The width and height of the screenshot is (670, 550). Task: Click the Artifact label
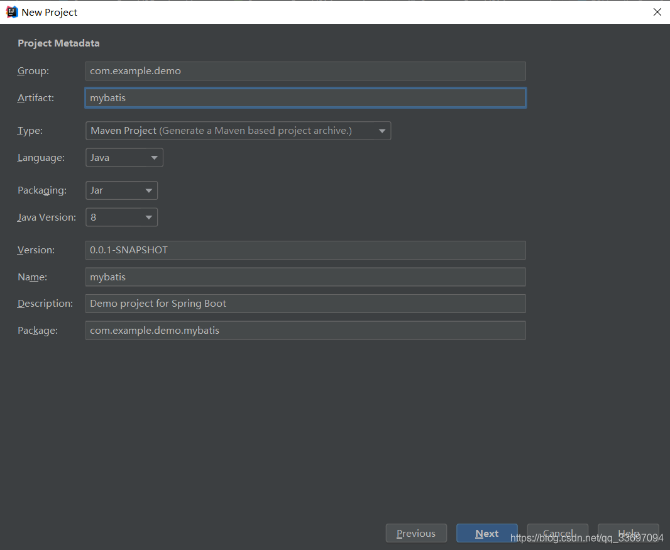(36, 98)
